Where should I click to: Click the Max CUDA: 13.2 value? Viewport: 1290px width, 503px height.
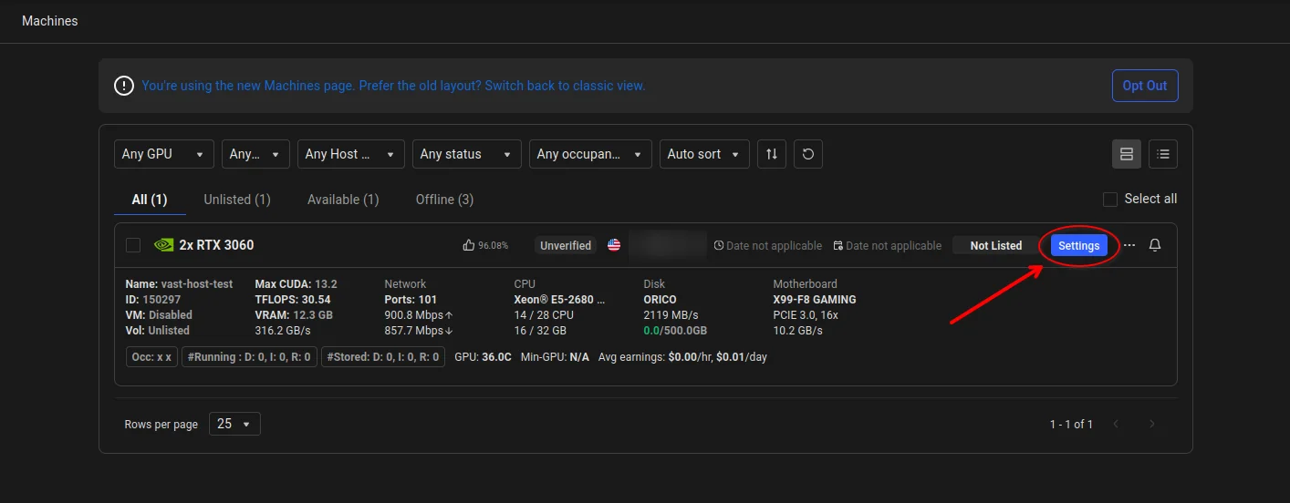(x=296, y=283)
